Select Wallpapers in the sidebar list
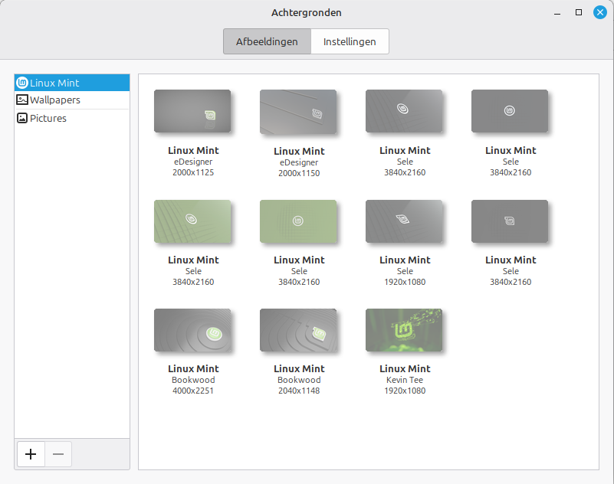Image resolution: width=614 pixels, height=484 pixels. 72,100
